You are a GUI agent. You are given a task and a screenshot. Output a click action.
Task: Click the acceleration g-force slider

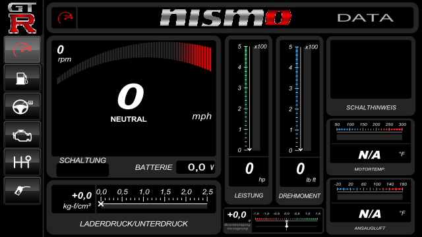287,221
